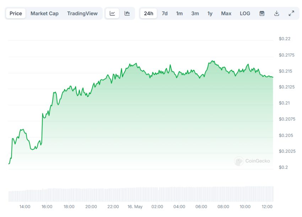Switch to line chart view icon

pos(112,13)
